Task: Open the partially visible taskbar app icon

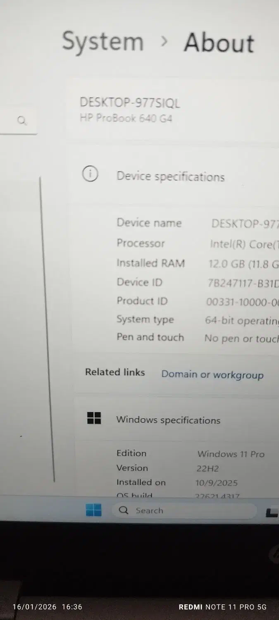Action: [272, 513]
